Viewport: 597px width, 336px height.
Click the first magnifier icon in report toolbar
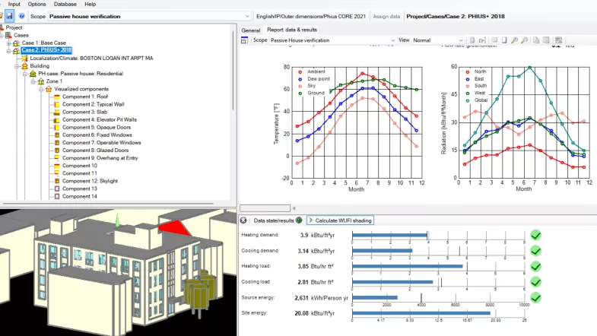[x=515, y=40]
